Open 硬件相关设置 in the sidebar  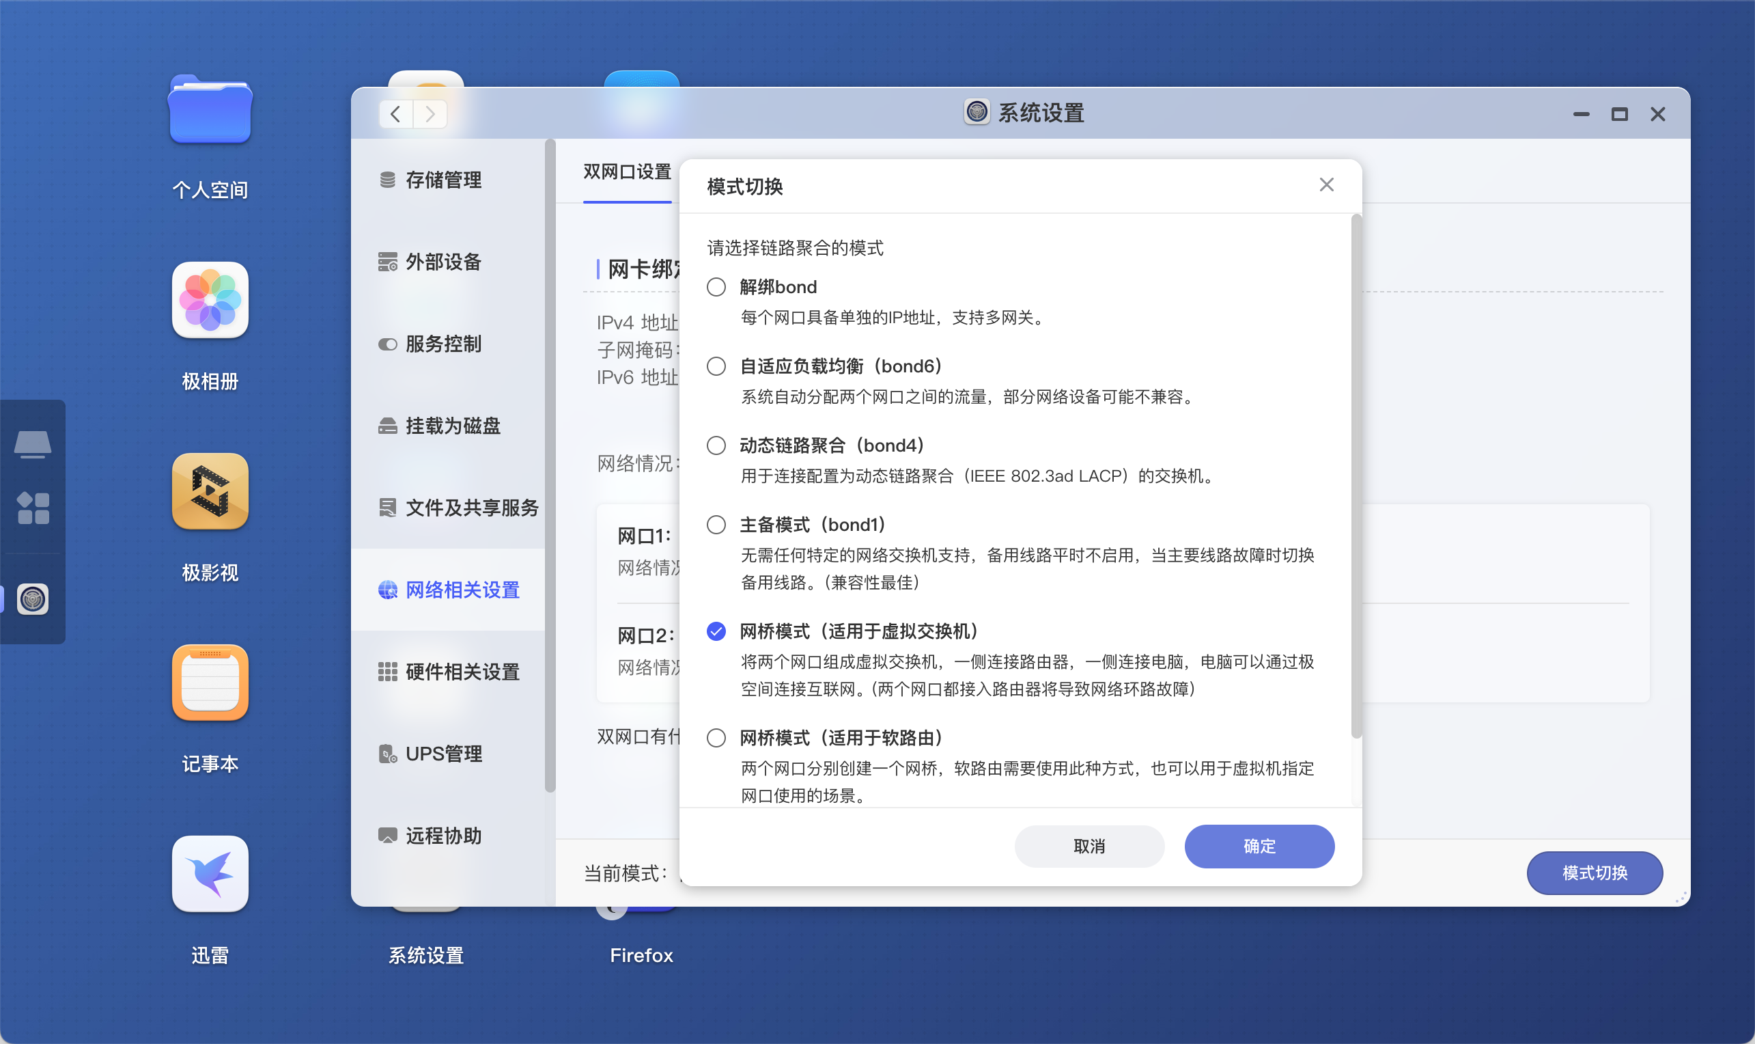pos(449,672)
